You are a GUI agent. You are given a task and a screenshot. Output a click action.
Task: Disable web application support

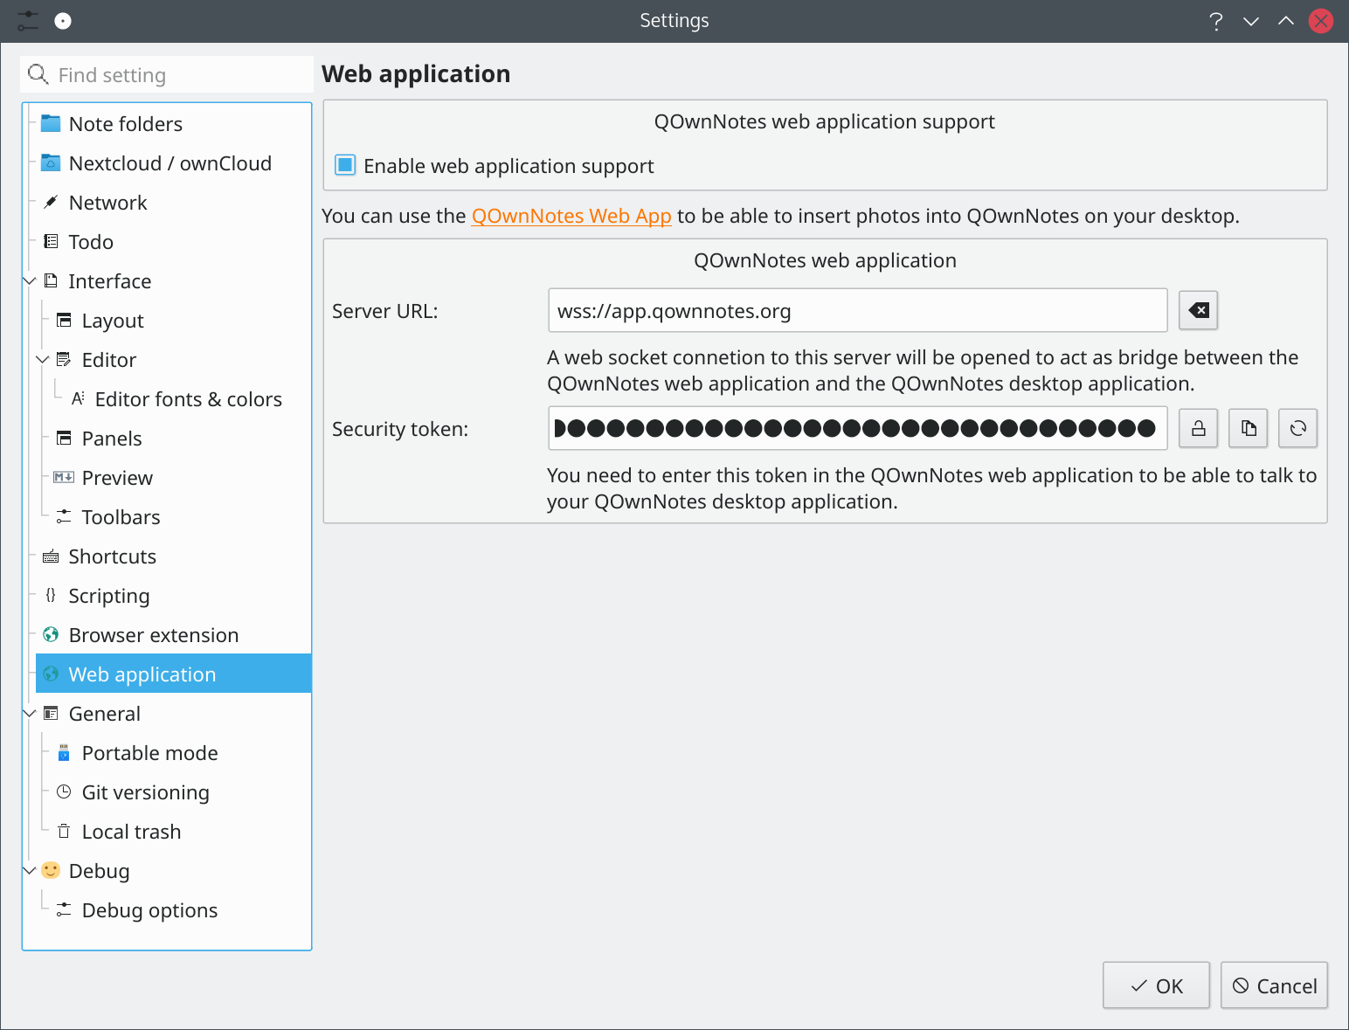pyautogui.click(x=345, y=164)
